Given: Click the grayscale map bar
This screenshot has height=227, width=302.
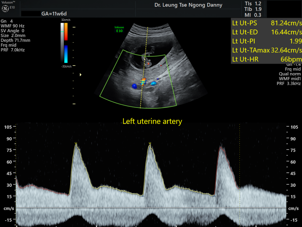Looking at the screenshot, I should 62,43.
